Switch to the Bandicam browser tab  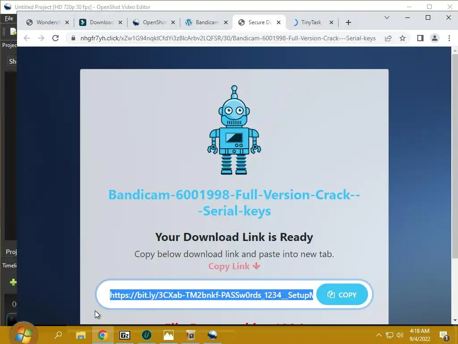[x=207, y=22]
